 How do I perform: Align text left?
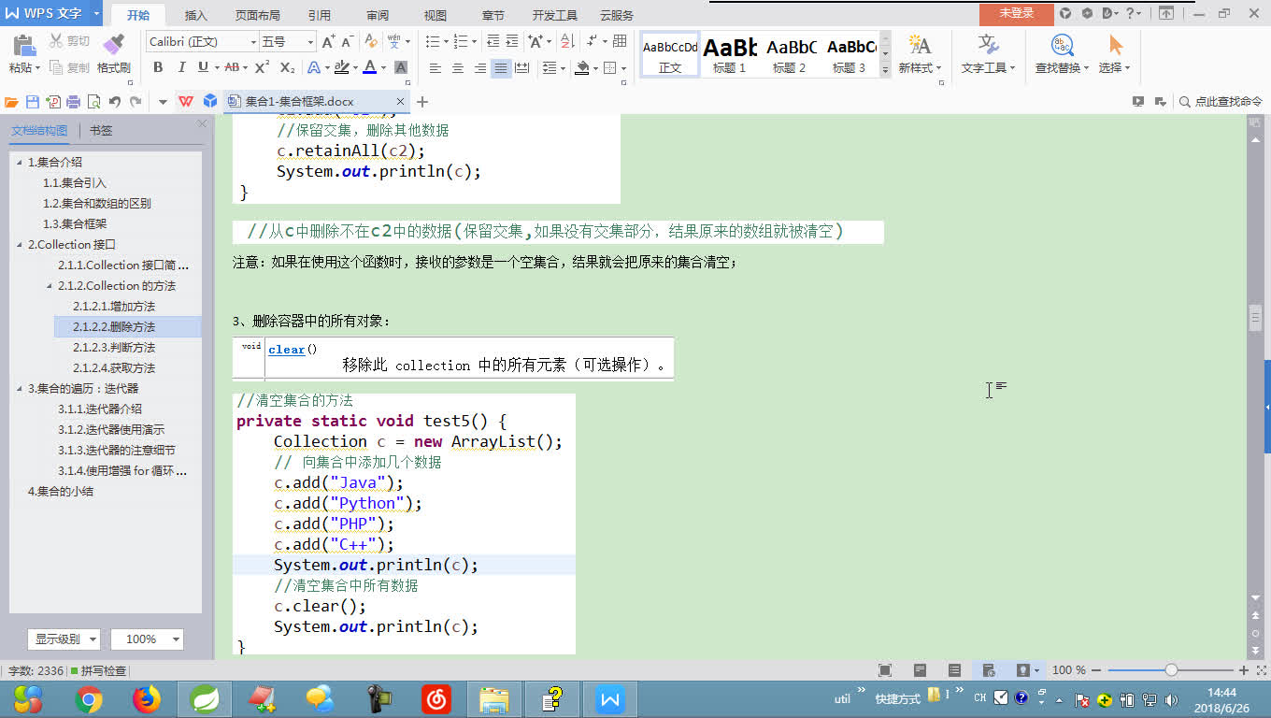[436, 68]
